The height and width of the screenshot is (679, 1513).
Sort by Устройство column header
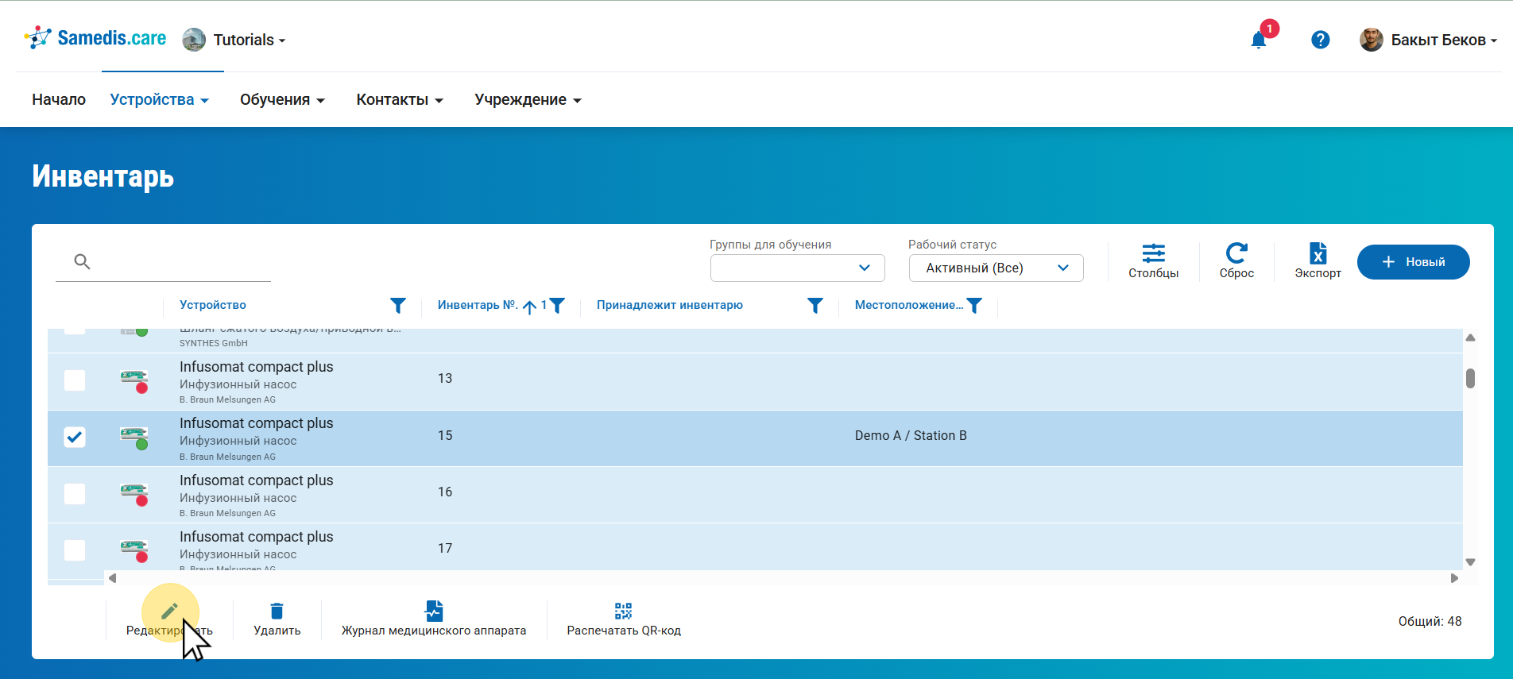pyautogui.click(x=213, y=305)
